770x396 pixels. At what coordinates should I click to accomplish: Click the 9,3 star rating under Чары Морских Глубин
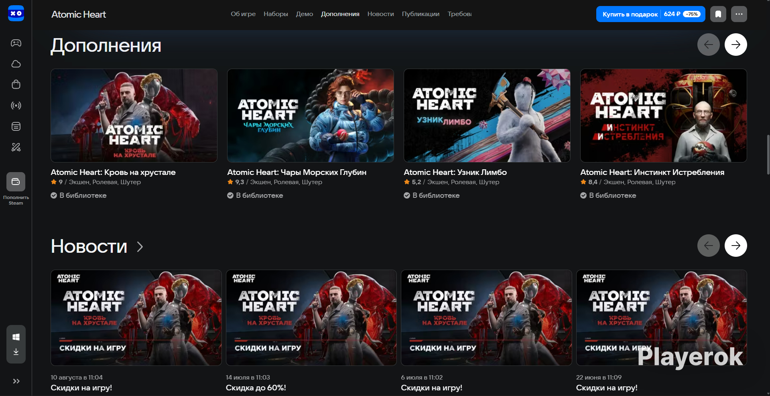[x=236, y=182]
